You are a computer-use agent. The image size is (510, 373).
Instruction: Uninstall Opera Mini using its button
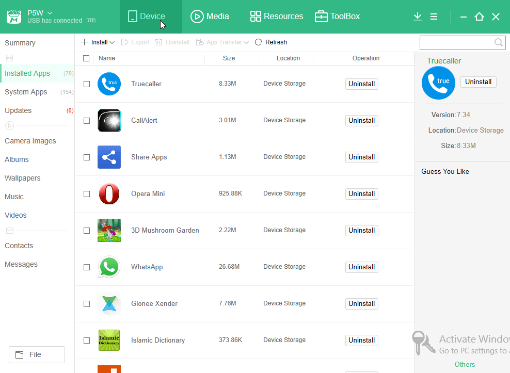(x=361, y=193)
